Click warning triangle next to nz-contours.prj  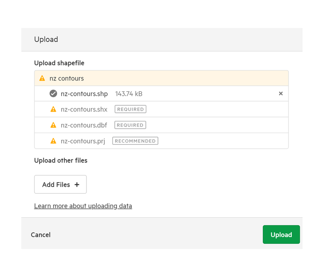pyautogui.click(x=53, y=141)
